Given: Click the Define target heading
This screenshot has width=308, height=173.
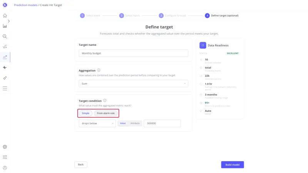Looking at the screenshot, I should click(x=159, y=27).
